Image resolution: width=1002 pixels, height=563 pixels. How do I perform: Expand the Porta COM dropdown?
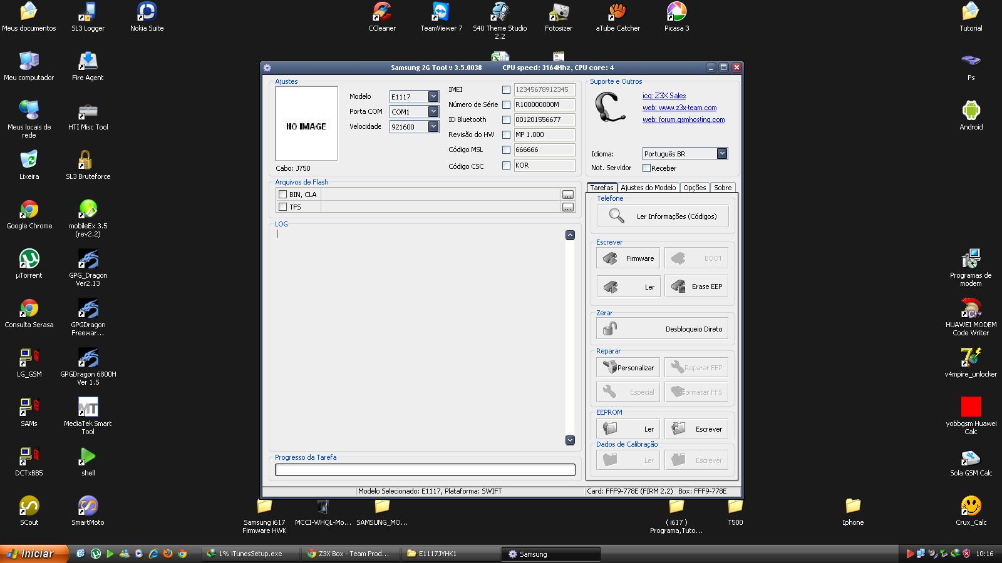433,111
